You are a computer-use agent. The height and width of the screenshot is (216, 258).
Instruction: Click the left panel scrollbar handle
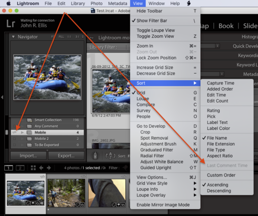click(7, 132)
